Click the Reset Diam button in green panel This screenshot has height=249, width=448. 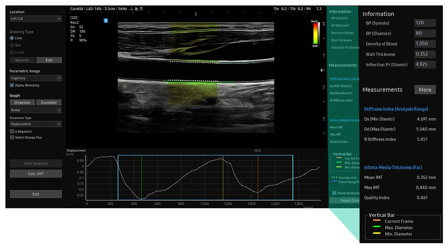coord(344,201)
